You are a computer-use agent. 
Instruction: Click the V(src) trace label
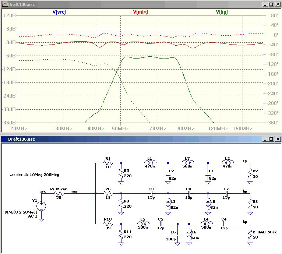point(59,12)
